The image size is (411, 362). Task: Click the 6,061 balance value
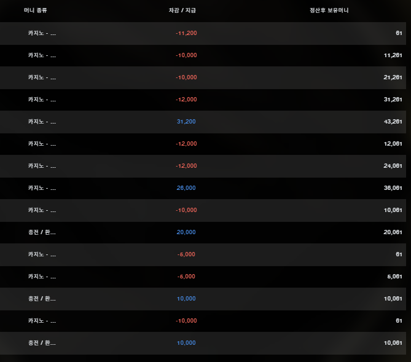(393, 277)
